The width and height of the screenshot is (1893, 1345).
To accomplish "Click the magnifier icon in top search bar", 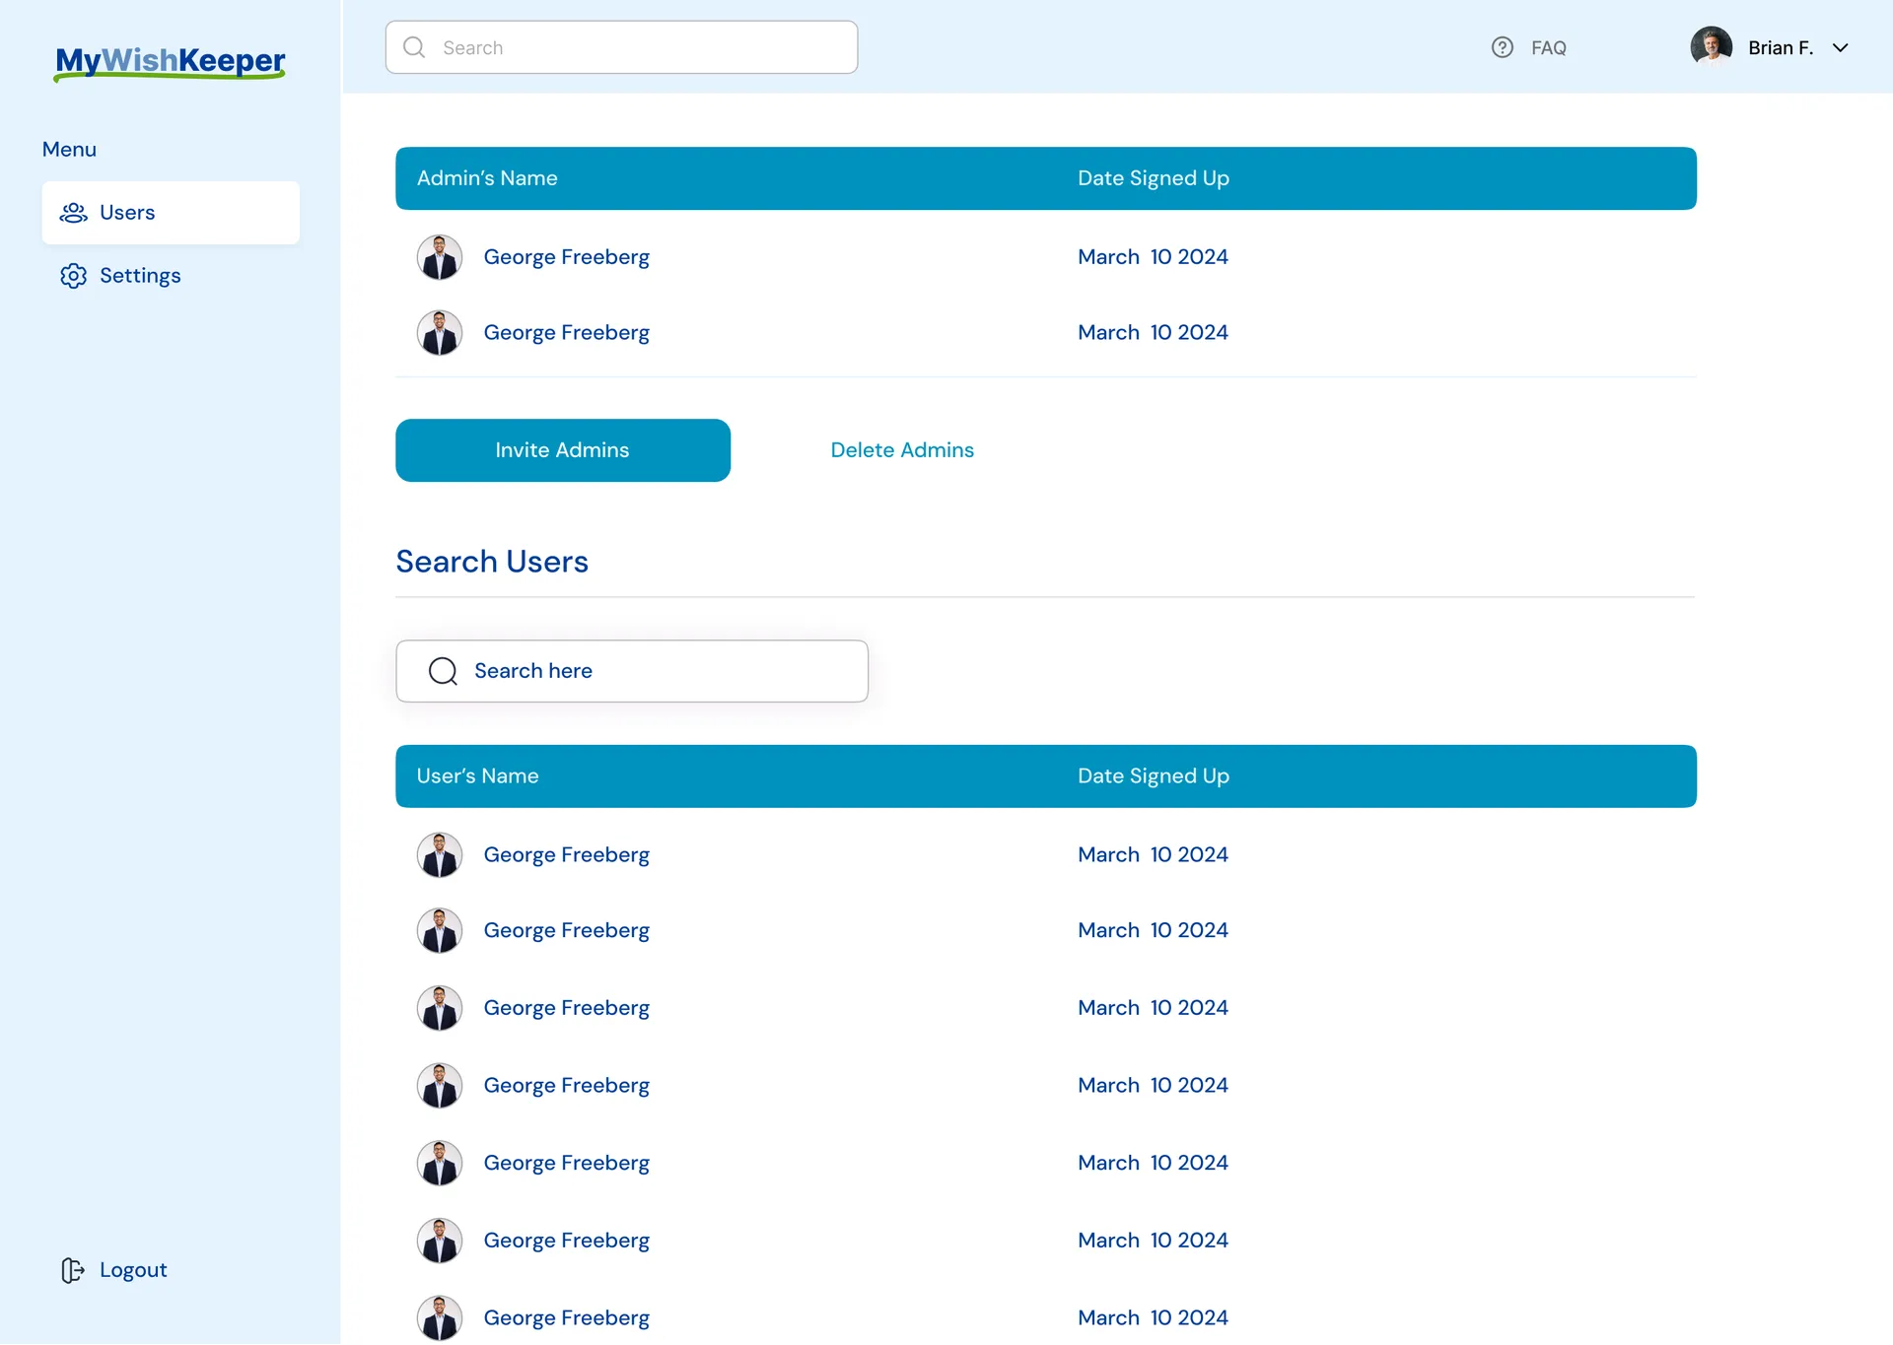I will point(414,47).
